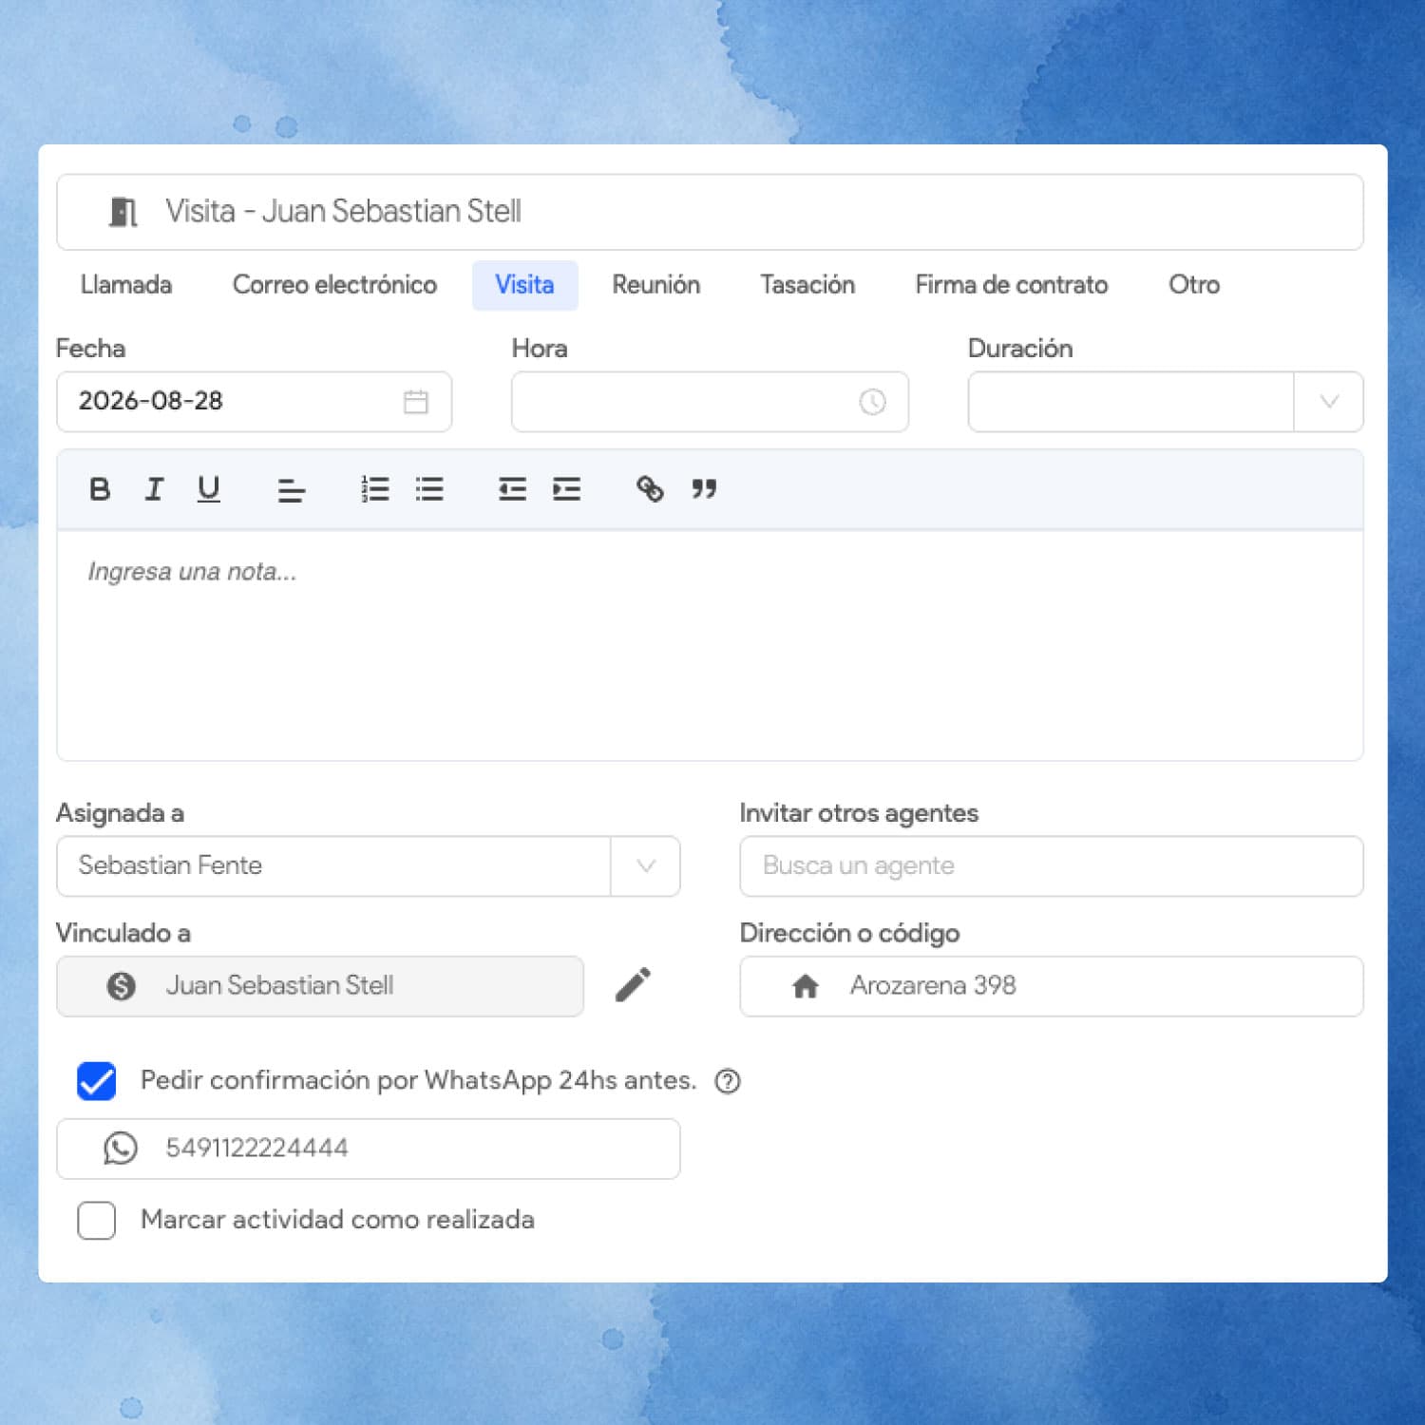Click the activity title field
Screen dimensions: 1425x1425
[711, 212]
